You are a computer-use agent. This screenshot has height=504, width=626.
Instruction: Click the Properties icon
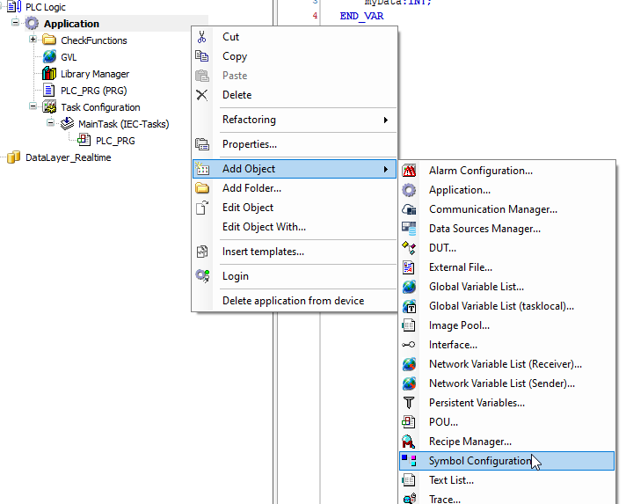point(202,144)
